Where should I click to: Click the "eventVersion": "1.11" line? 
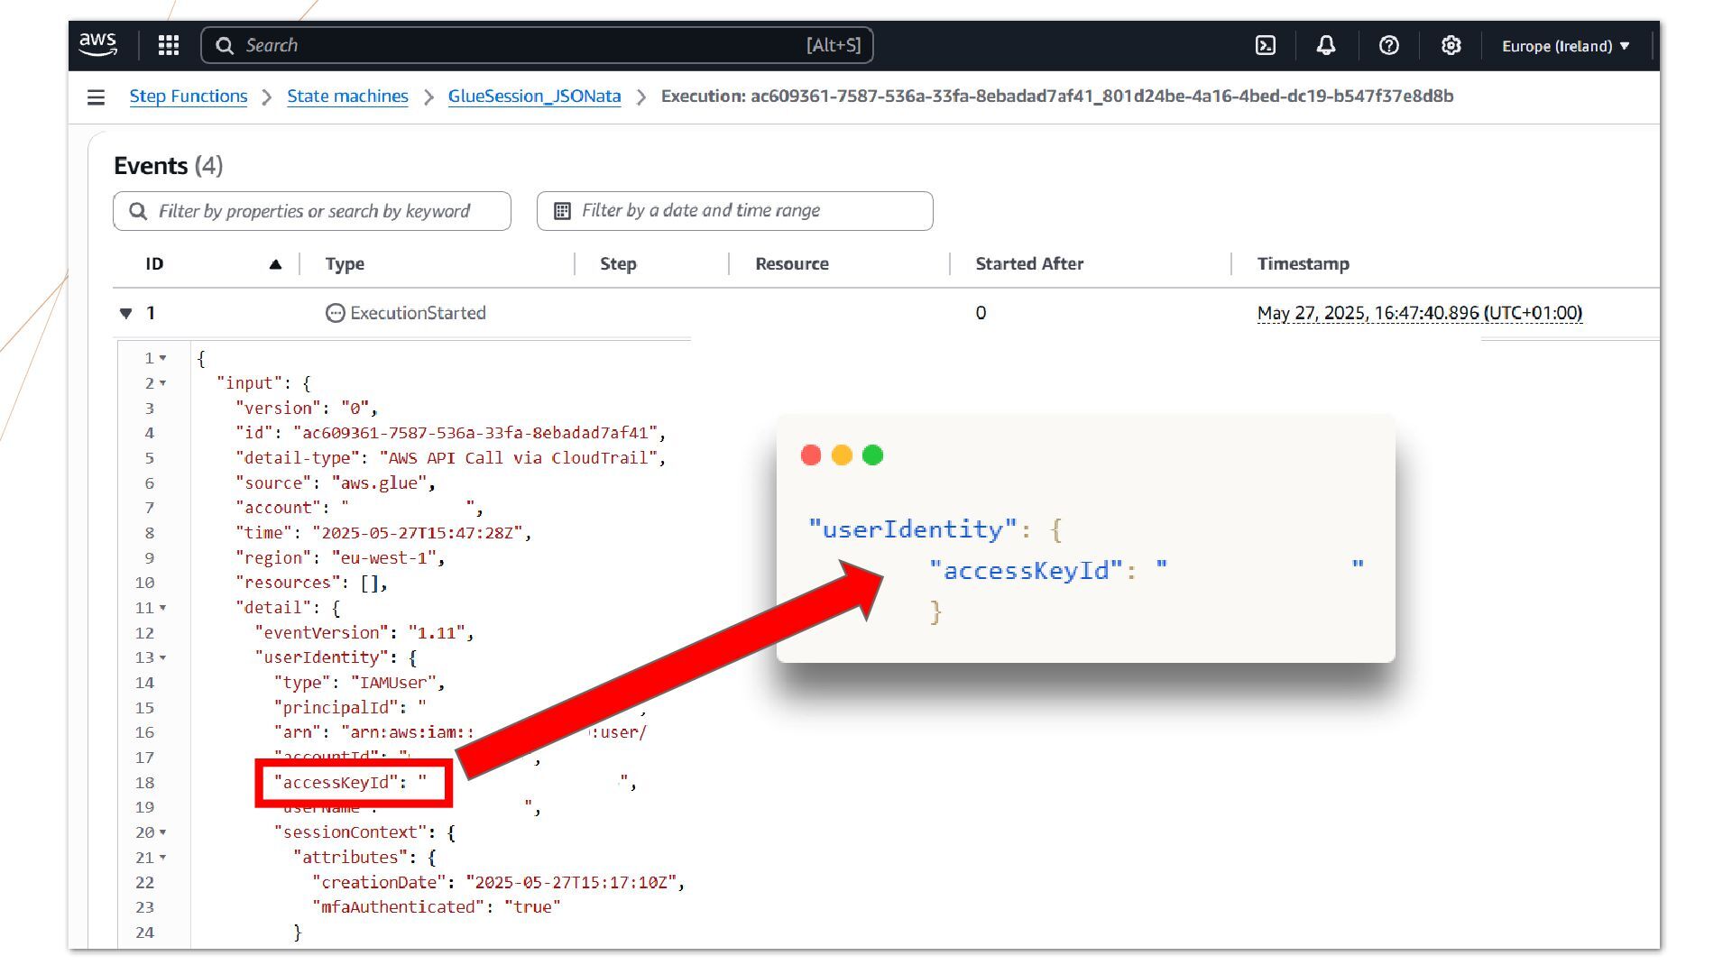point(364,633)
